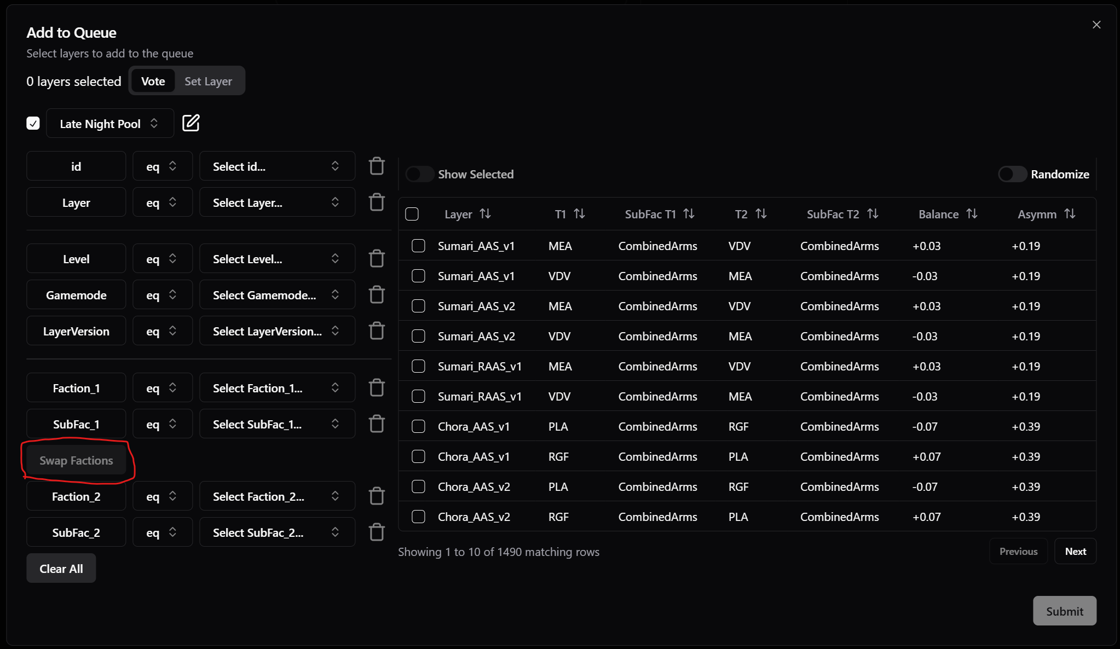1120x649 pixels.
Task: Delete the SubFac_2 filter row
Action: (377, 532)
